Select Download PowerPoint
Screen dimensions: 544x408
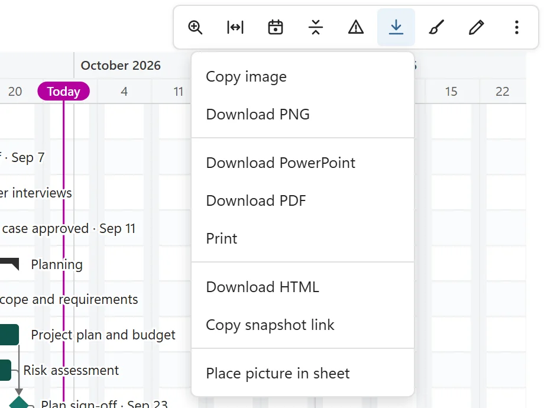point(303,163)
